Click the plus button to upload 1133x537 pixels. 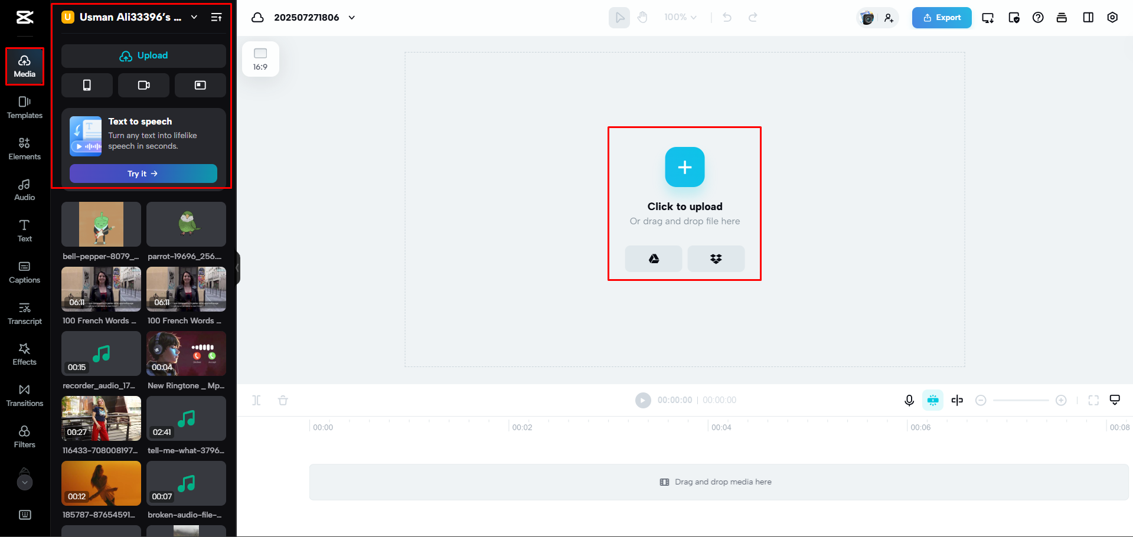[x=685, y=167]
